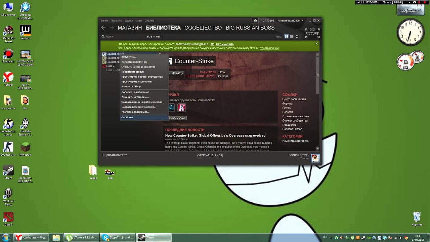430x242 pixels.
Task: Go to the СООБЩЕСТВО tab
Action: [203, 28]
